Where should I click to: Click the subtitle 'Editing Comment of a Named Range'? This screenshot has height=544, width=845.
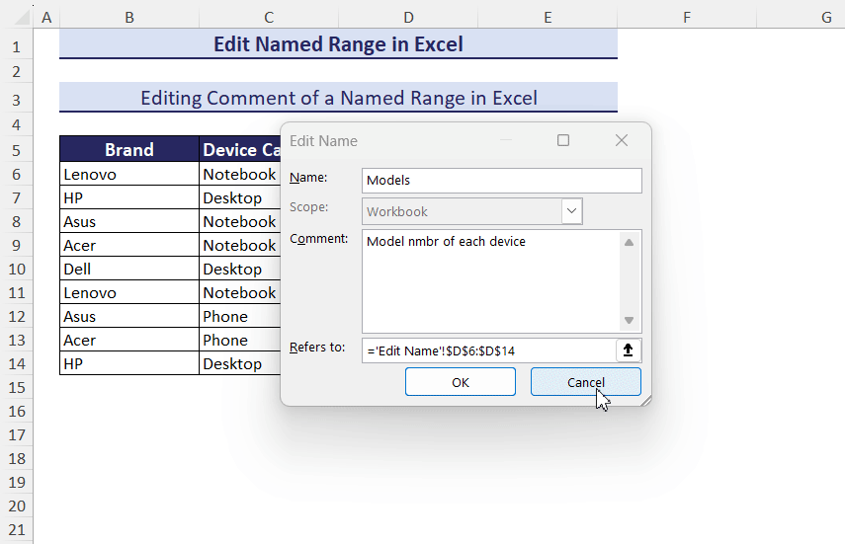(338, 98)
